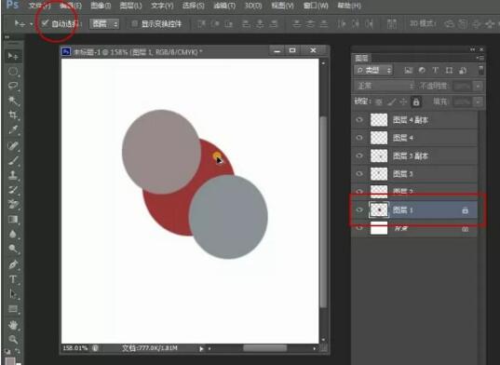Pick the Magic Wand tool

coord(13,101)
